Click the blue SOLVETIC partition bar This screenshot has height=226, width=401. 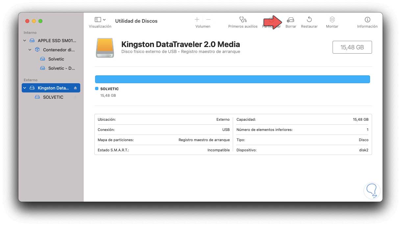(233, 79)
